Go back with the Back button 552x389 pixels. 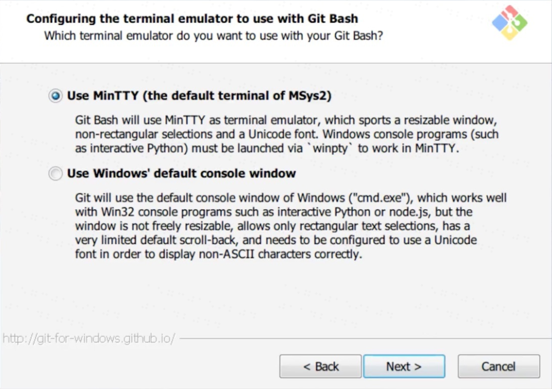click(x=320, y=367)
